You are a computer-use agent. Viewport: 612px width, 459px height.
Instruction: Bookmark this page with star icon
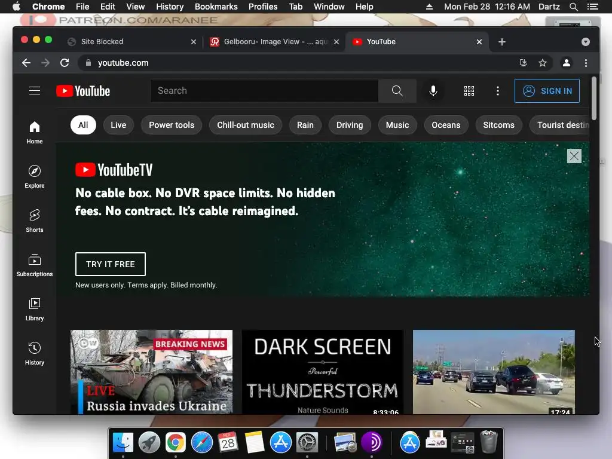point(542,63)
